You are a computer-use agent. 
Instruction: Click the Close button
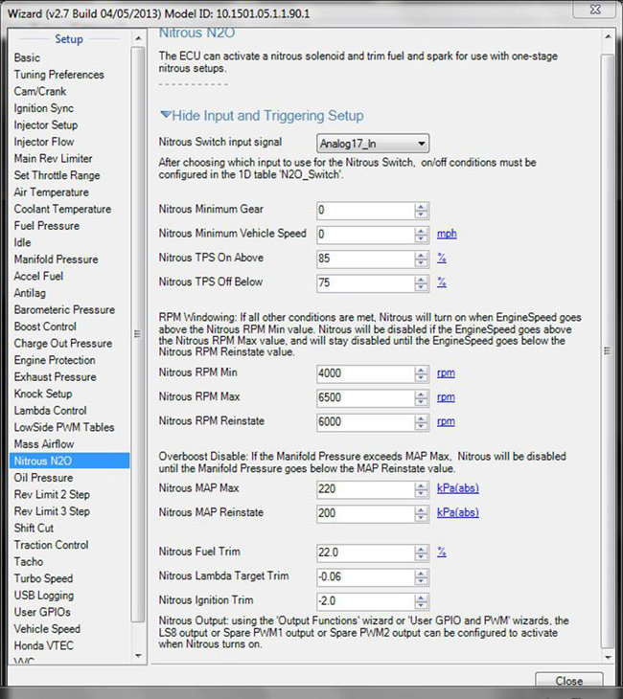click(x=569, y=681)
